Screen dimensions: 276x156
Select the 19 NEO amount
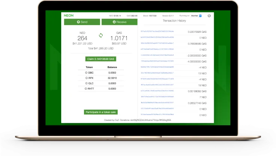[x=202, y=85]
